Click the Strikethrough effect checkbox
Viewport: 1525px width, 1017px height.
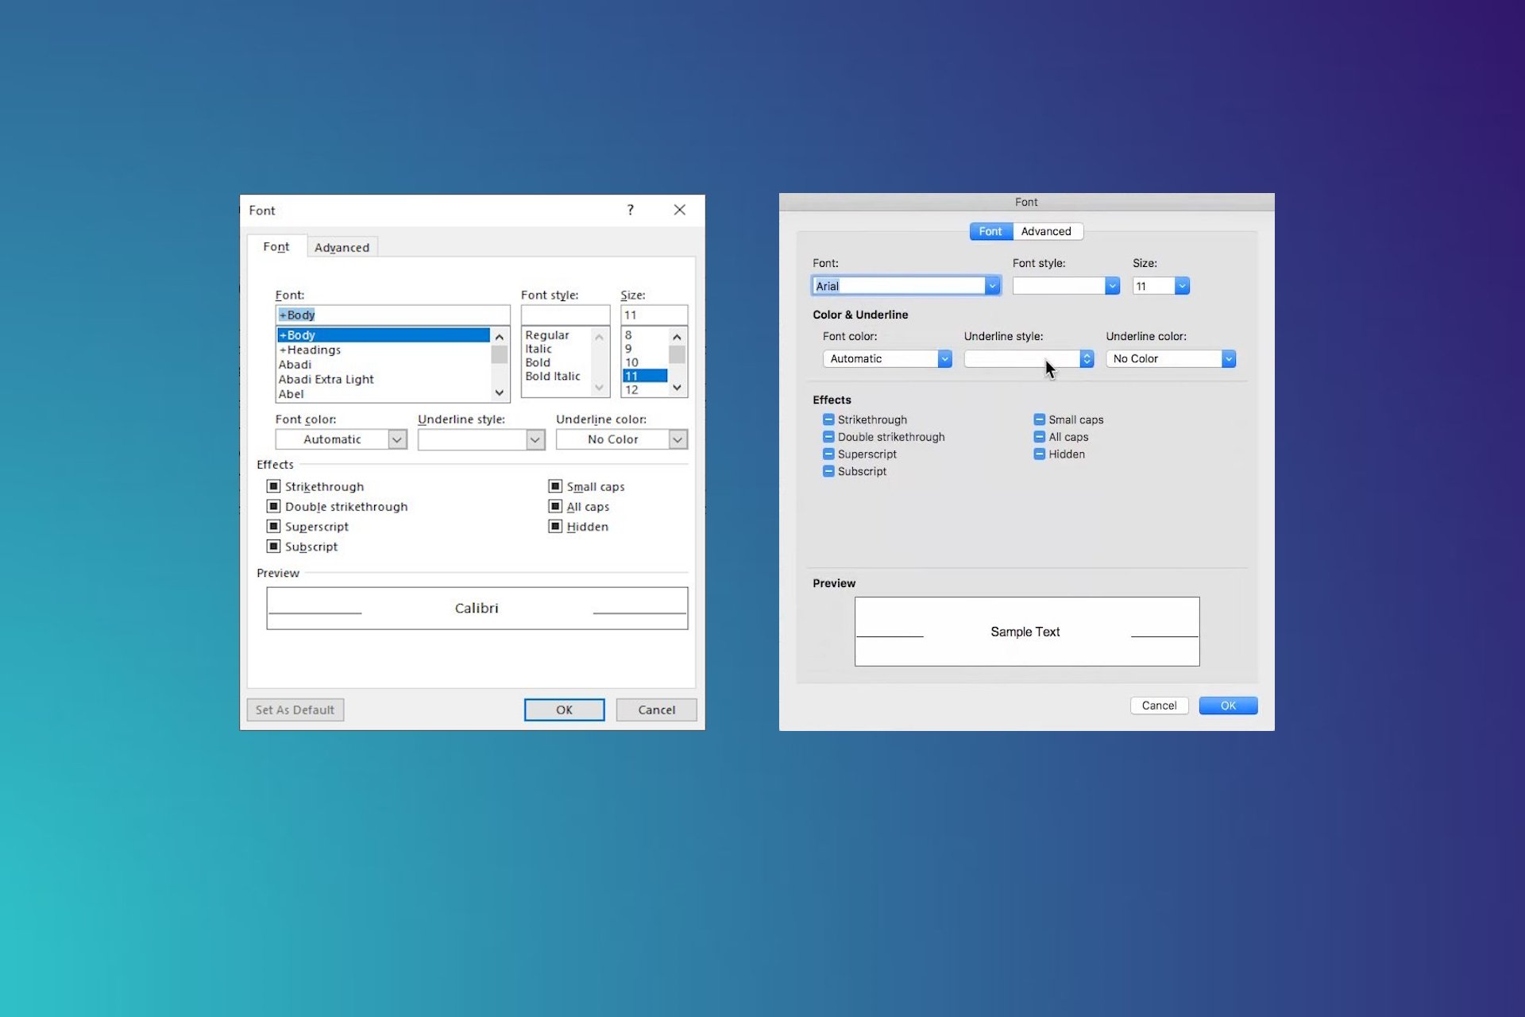(273, 485)
